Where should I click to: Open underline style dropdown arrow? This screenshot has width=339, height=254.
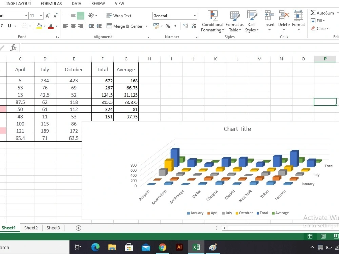point(15,26)
